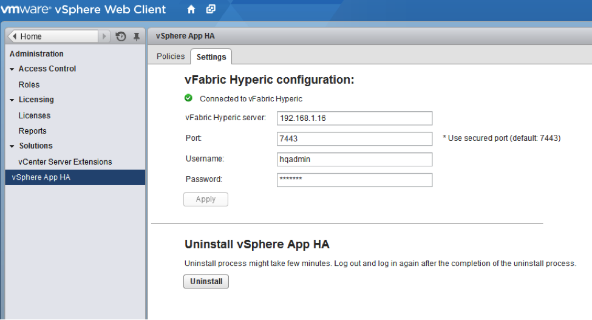Click the Uninstall vSphere App HA heading

pyautogui.click(x=257, y=244)
